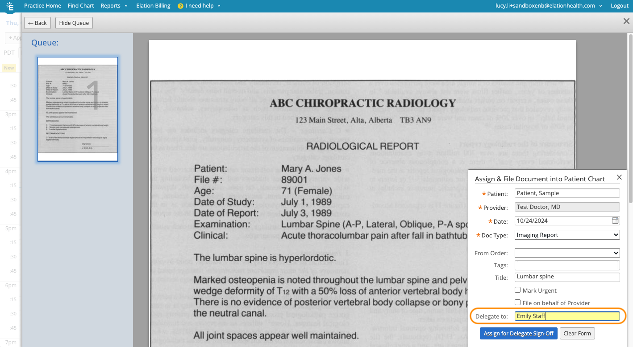This screenshot has height=347, width=633.
Task: Open the I need help dropdown
Action: tap(198, 5)
